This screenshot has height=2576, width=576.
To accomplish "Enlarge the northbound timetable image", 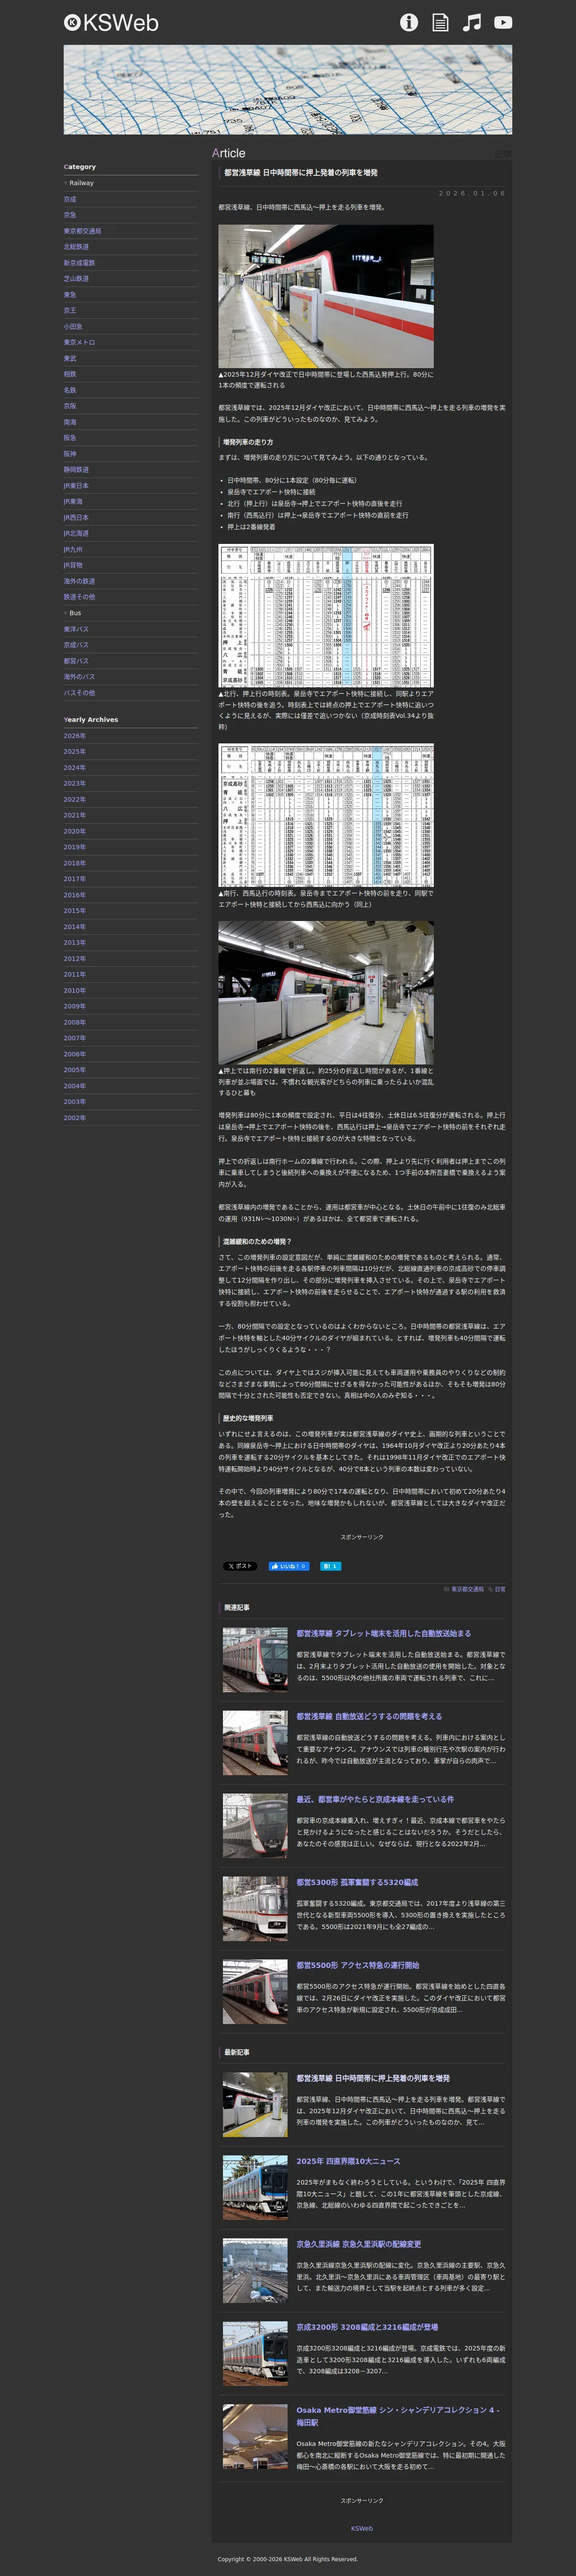I will point(326,616).
